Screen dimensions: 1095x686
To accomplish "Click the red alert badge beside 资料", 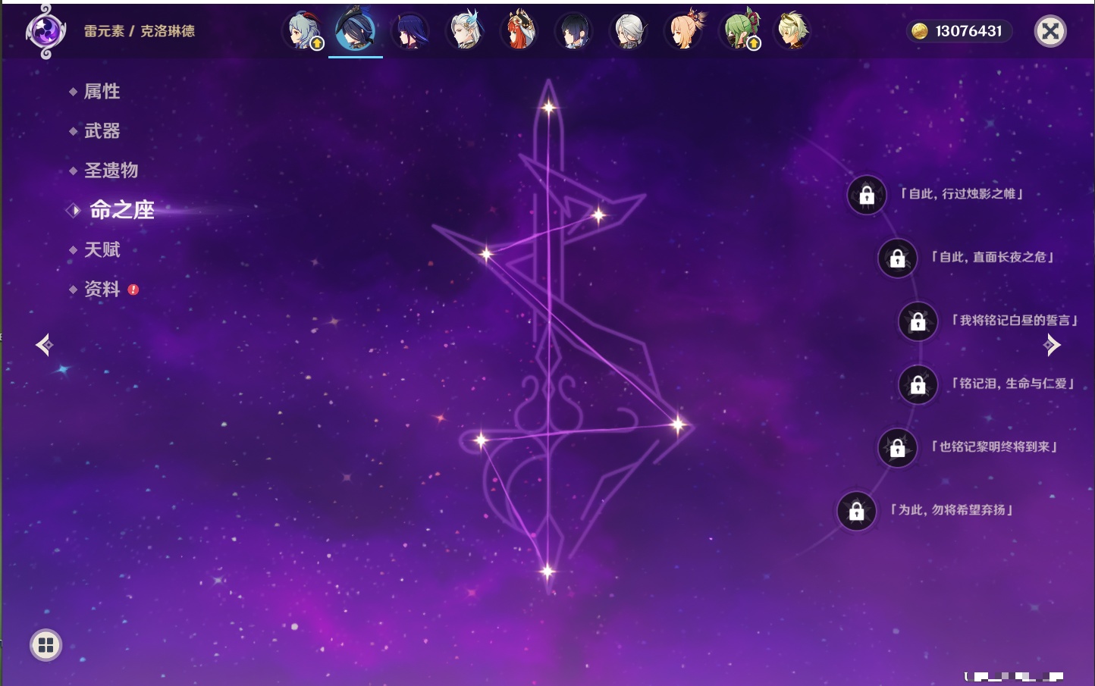I will click(x=133, y=290).
